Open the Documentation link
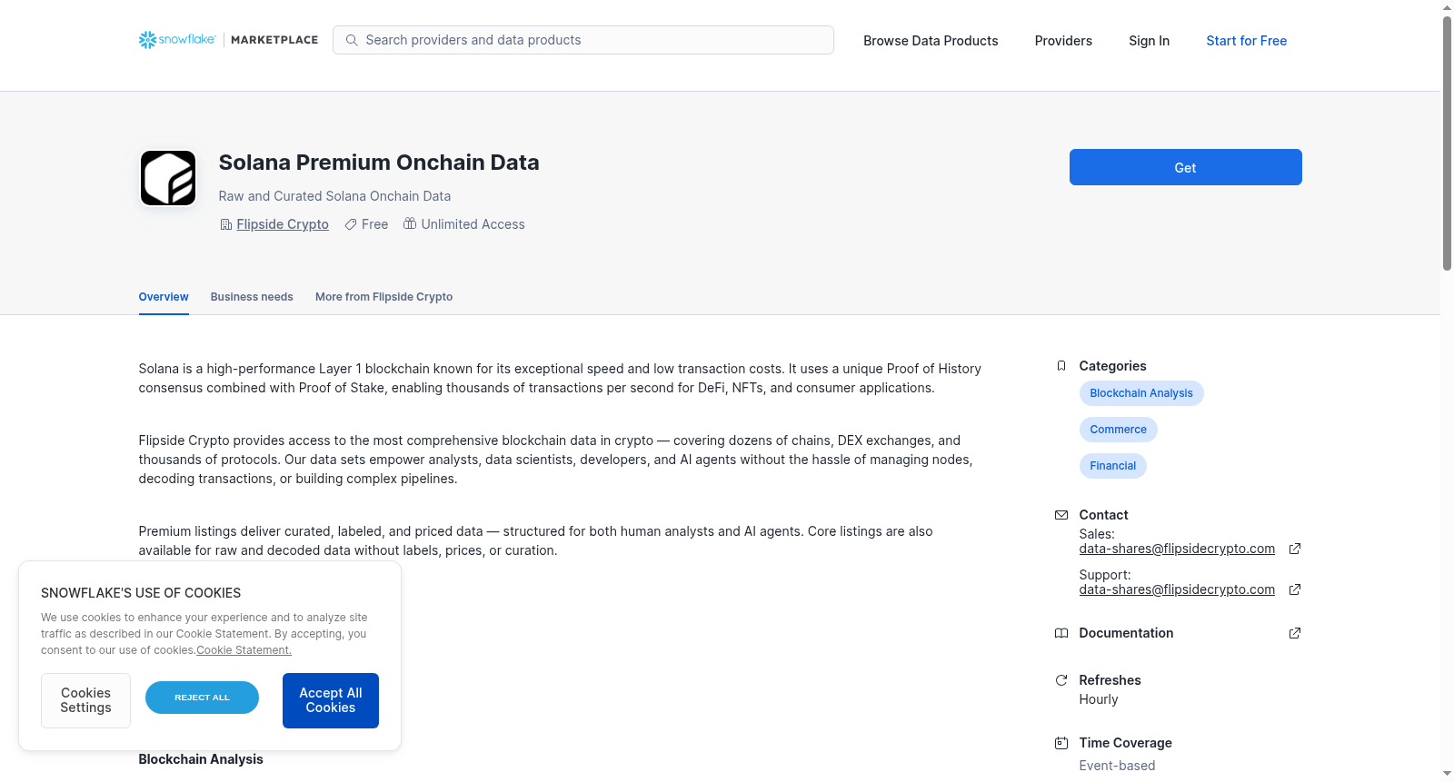The height and width of the screenshot is (782, 1454). tap(1126, 633)
